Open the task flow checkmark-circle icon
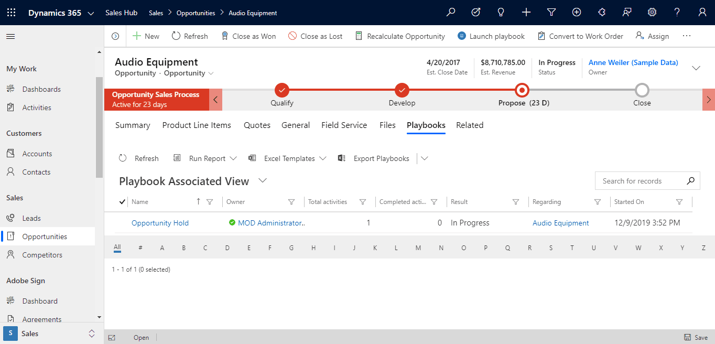Image resolution: width=715 pixels, height=344 pixels. coord(476,13)
